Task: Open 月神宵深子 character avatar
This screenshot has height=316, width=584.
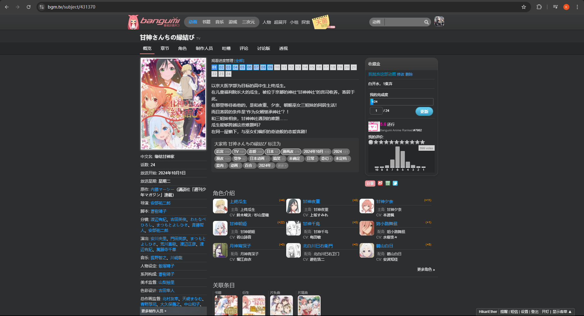Action: point(220,251)
